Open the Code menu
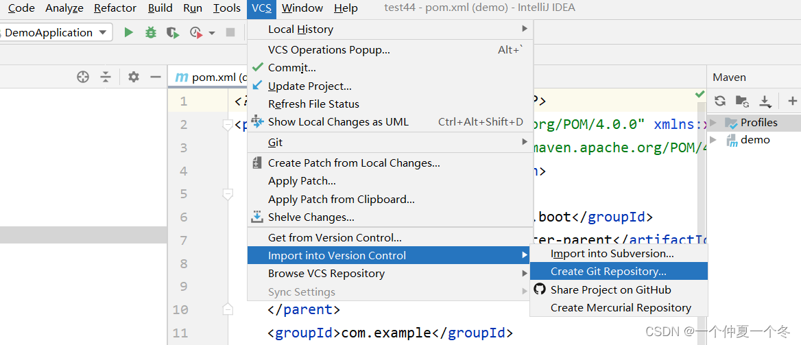The image size is (801, 345). [21, 8]
